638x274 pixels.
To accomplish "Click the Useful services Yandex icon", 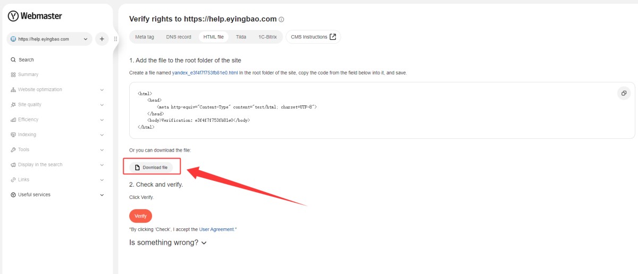I will (x=13, y=195).
